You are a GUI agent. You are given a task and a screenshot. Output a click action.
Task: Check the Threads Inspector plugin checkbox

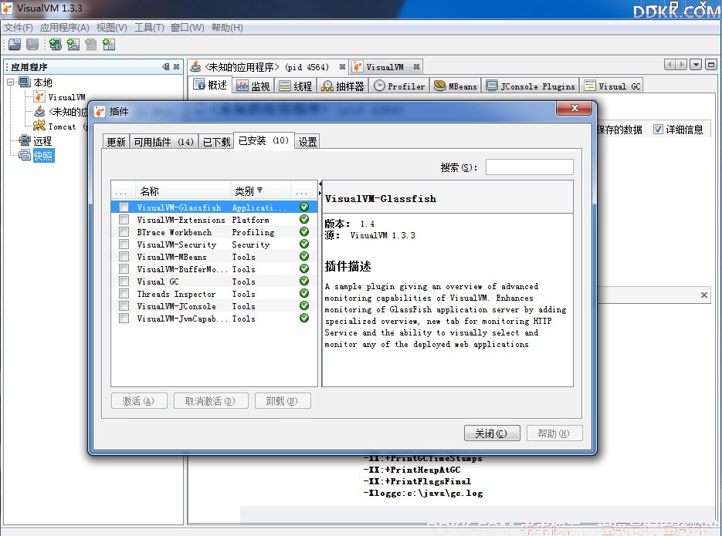(124, 294)
